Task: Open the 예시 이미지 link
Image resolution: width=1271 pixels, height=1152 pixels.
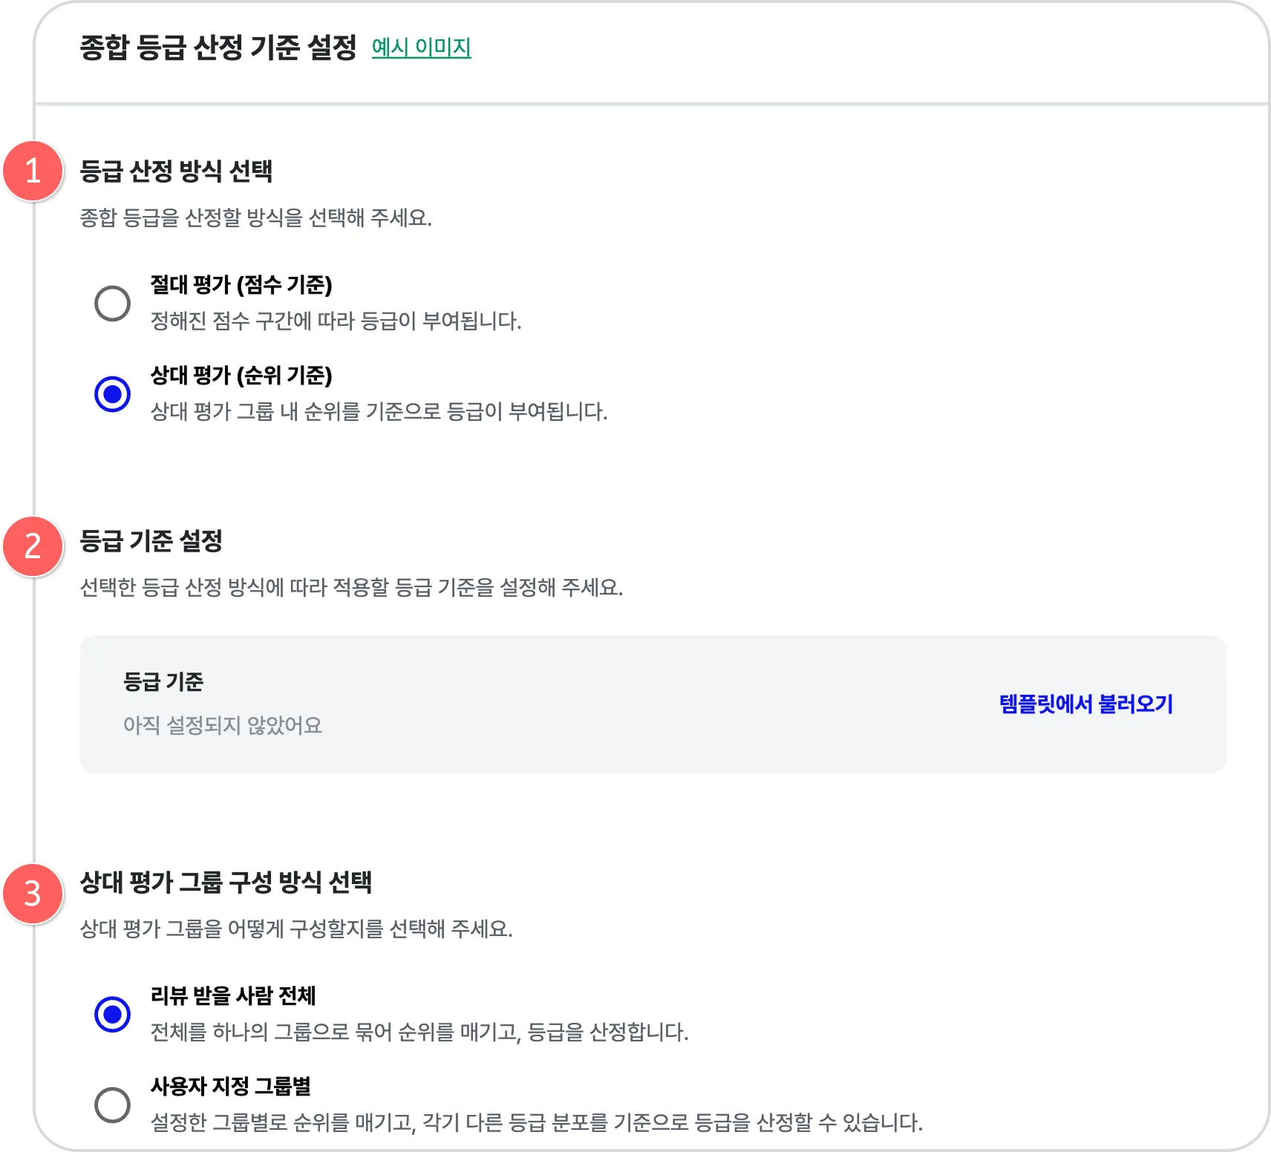Action: [x=421, y=48]
